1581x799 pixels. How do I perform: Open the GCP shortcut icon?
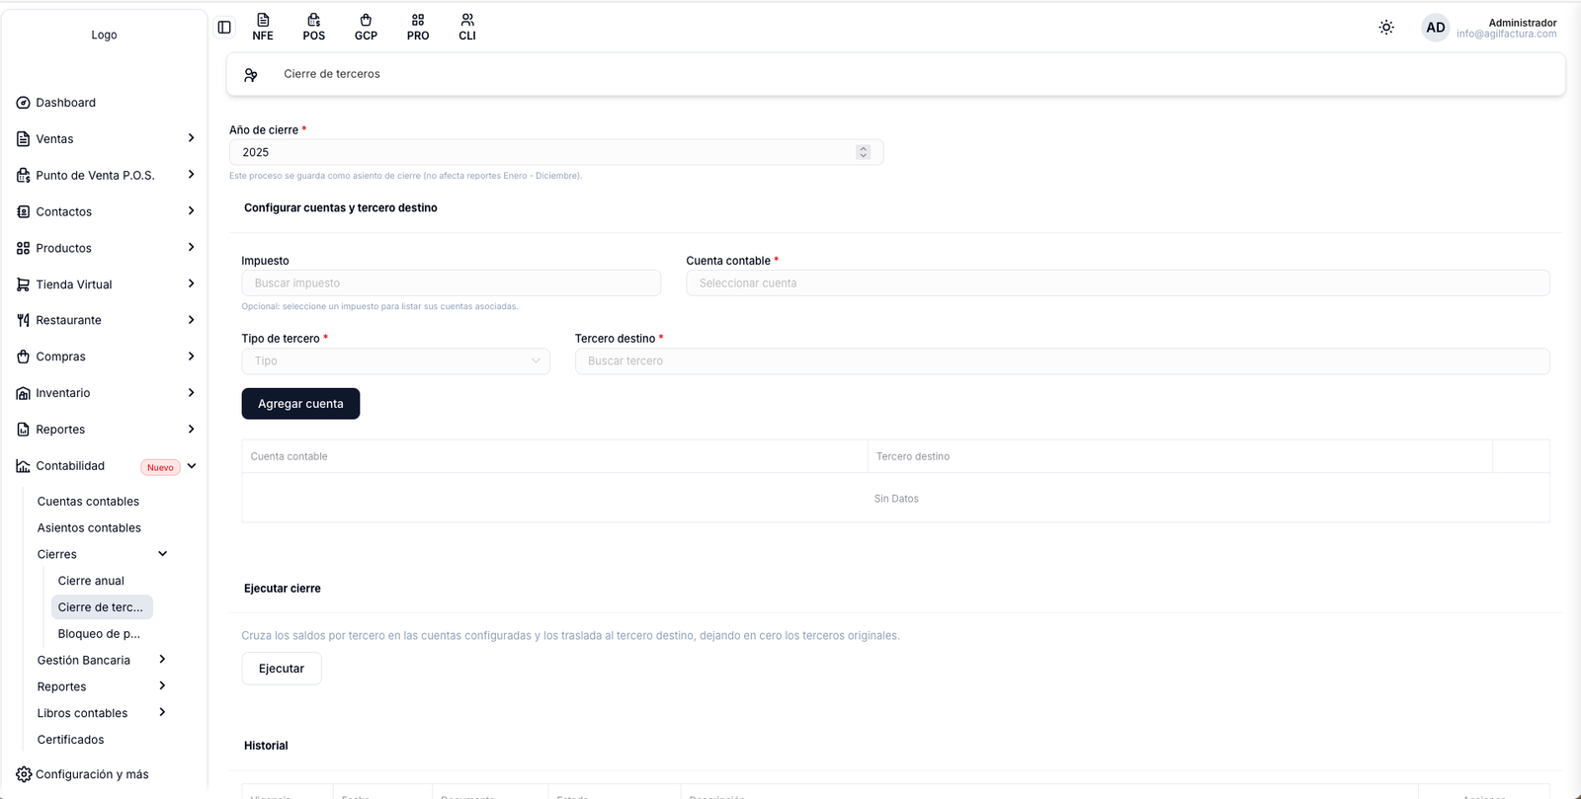click(366, 28)
